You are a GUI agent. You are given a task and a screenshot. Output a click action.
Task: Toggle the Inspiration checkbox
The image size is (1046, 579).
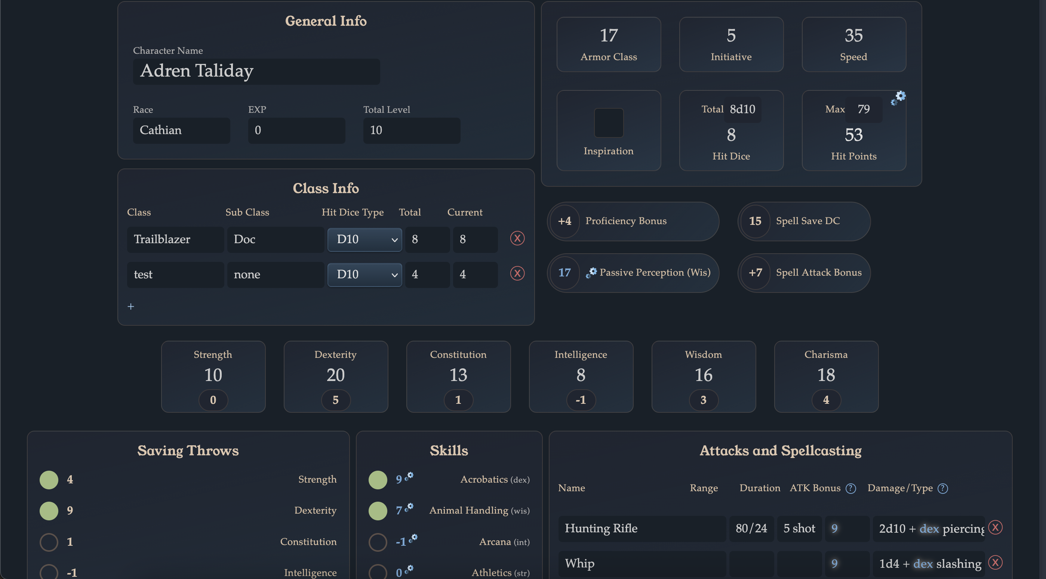[608, 123]
